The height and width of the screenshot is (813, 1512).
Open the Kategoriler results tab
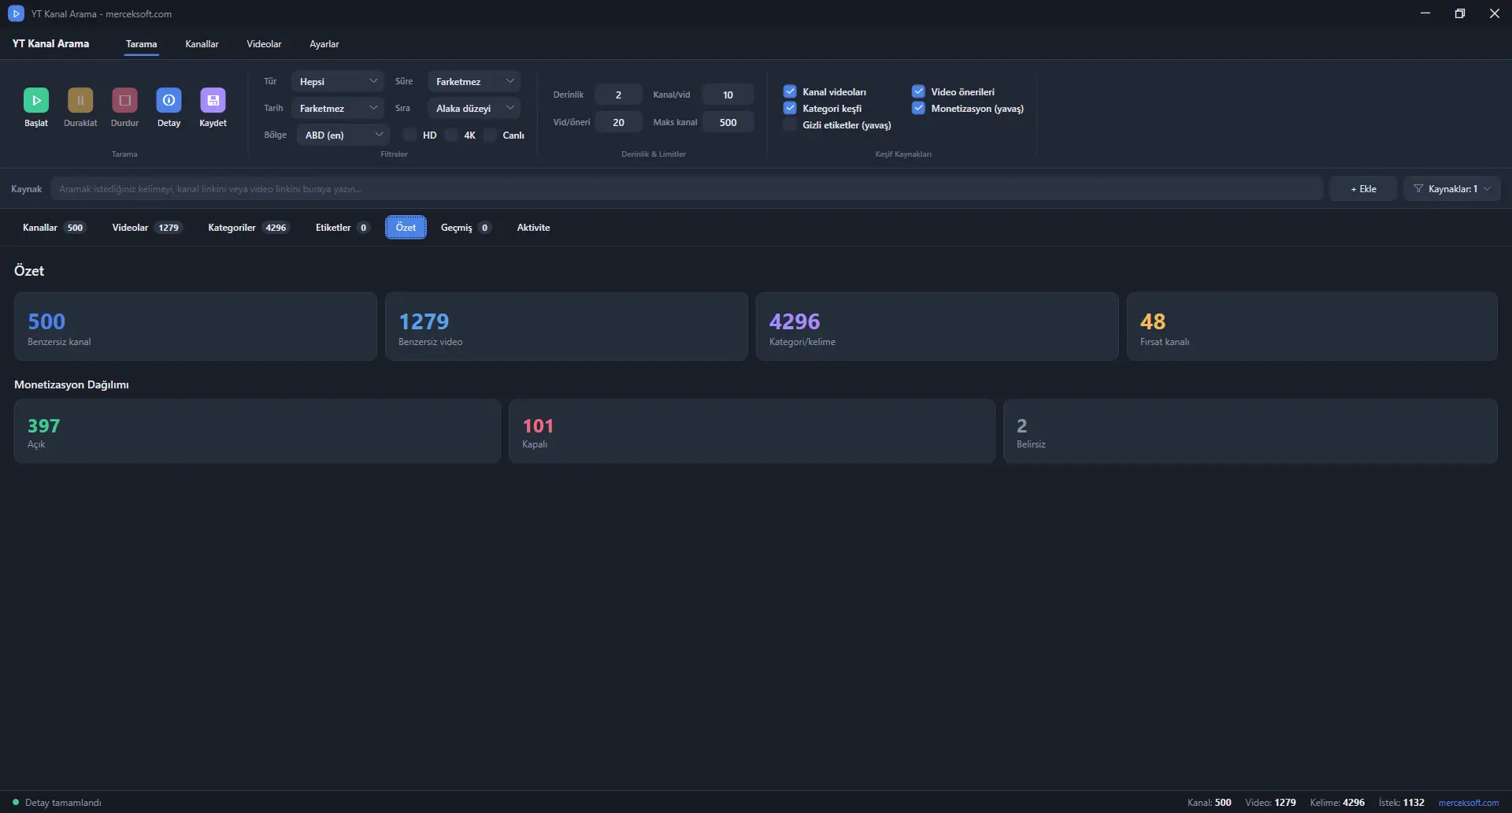(248, 228)
